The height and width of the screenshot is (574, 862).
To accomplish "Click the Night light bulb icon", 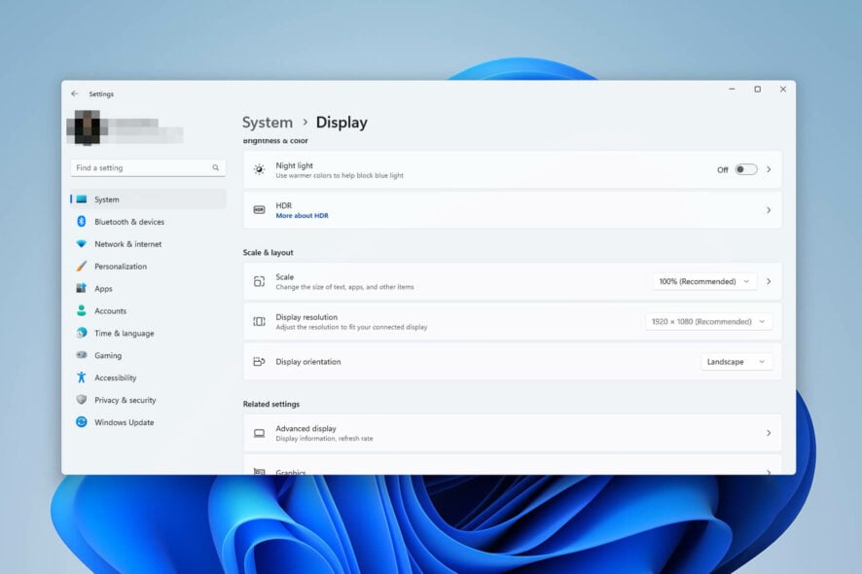I will (259, 168).
